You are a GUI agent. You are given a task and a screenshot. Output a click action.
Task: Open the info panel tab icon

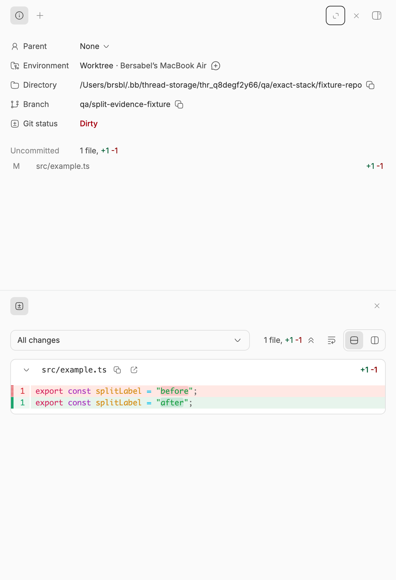click(x=19, y=15)
